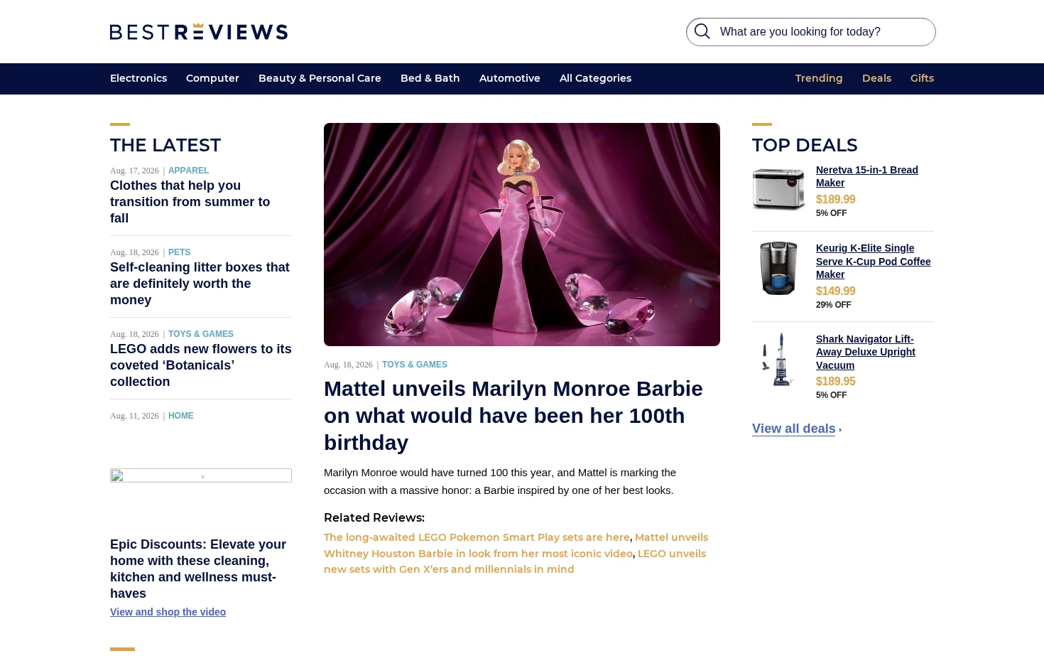Click 'View all deals' link

tap(794, 429)
